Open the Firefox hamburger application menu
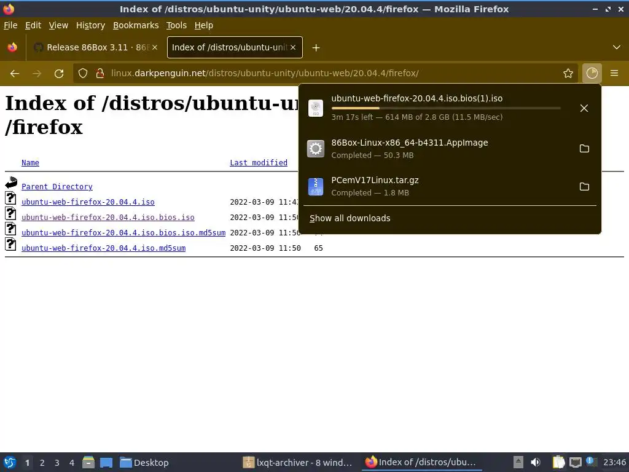Image resolution: width=629 pixels, height=472 pixels. tap(614, 74)
